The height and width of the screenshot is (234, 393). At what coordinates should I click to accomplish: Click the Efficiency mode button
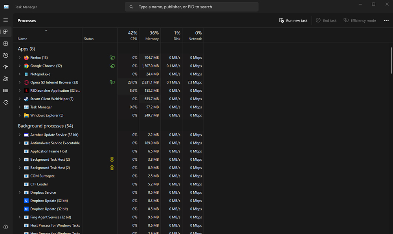(x=360, y=20)
